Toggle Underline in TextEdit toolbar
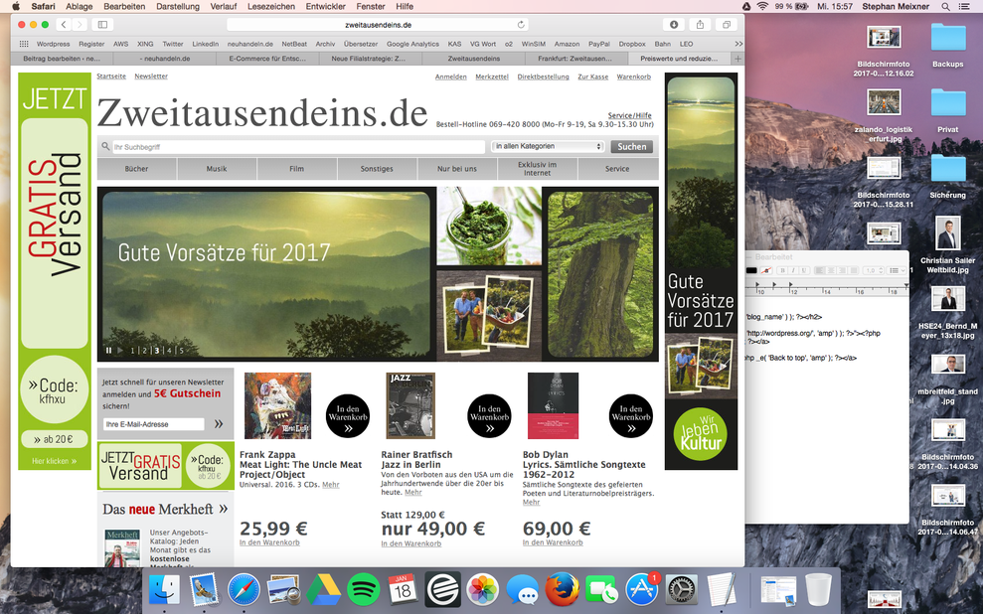 804,270
